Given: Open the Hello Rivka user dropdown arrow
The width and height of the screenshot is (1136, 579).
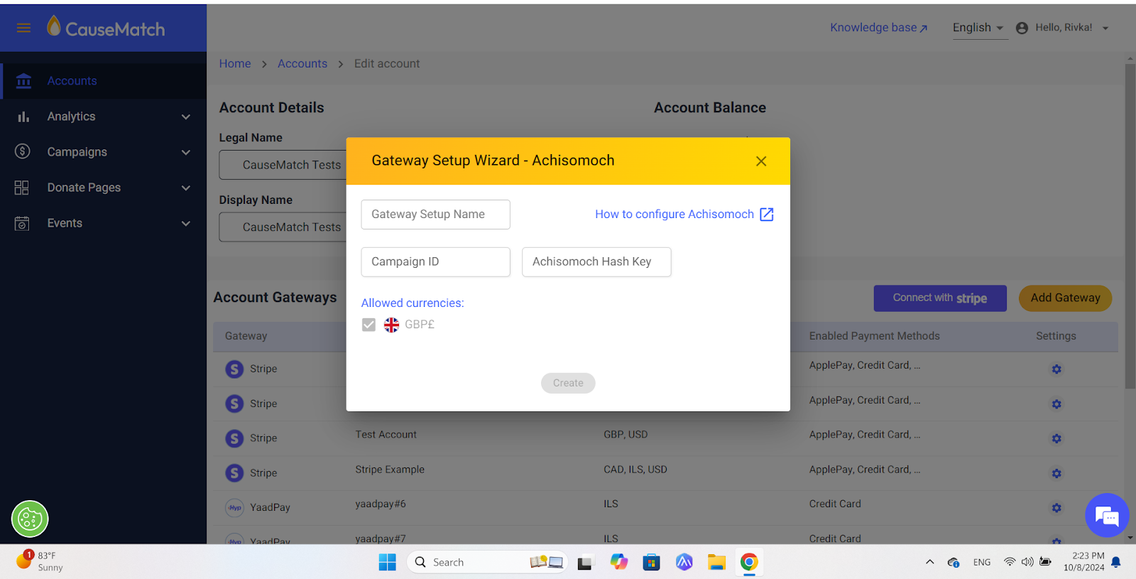Looking at the screenshot, I should [x=1105, y=28].
